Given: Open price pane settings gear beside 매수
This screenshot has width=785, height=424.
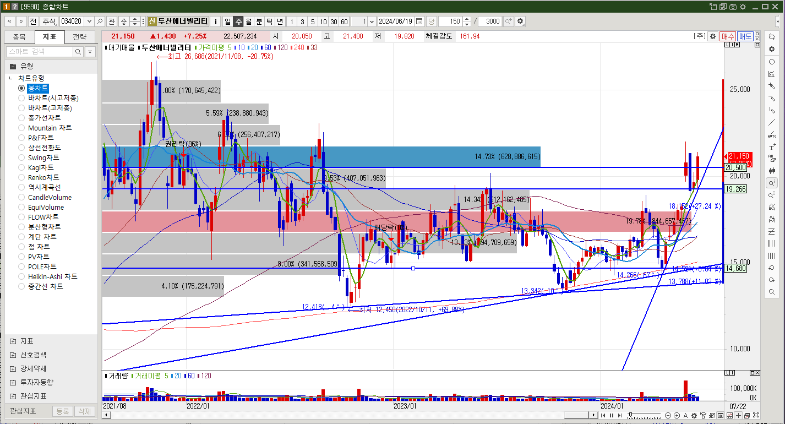Looking at the screenshot, I should point(713,36).
